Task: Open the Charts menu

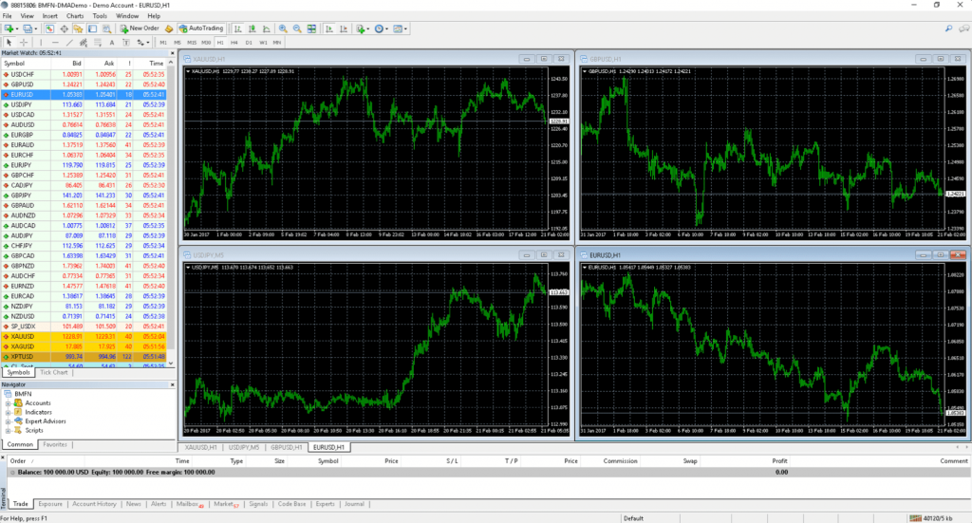Action: coord(75,16)
